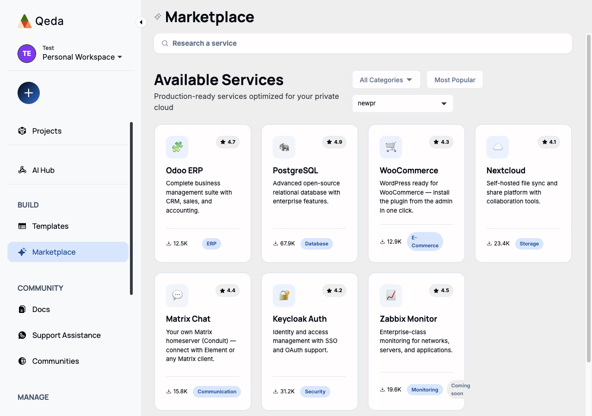
Task: Click the Docs icon
Action: pyautogui.click(x=22, y=309)
